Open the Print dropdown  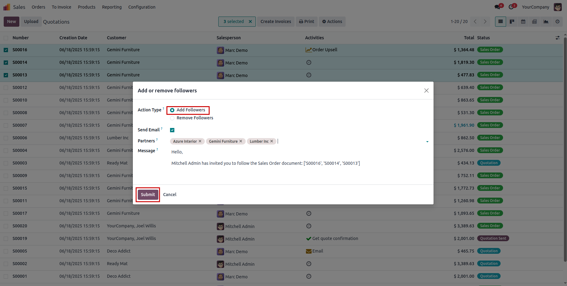click(x=307, y=21)
